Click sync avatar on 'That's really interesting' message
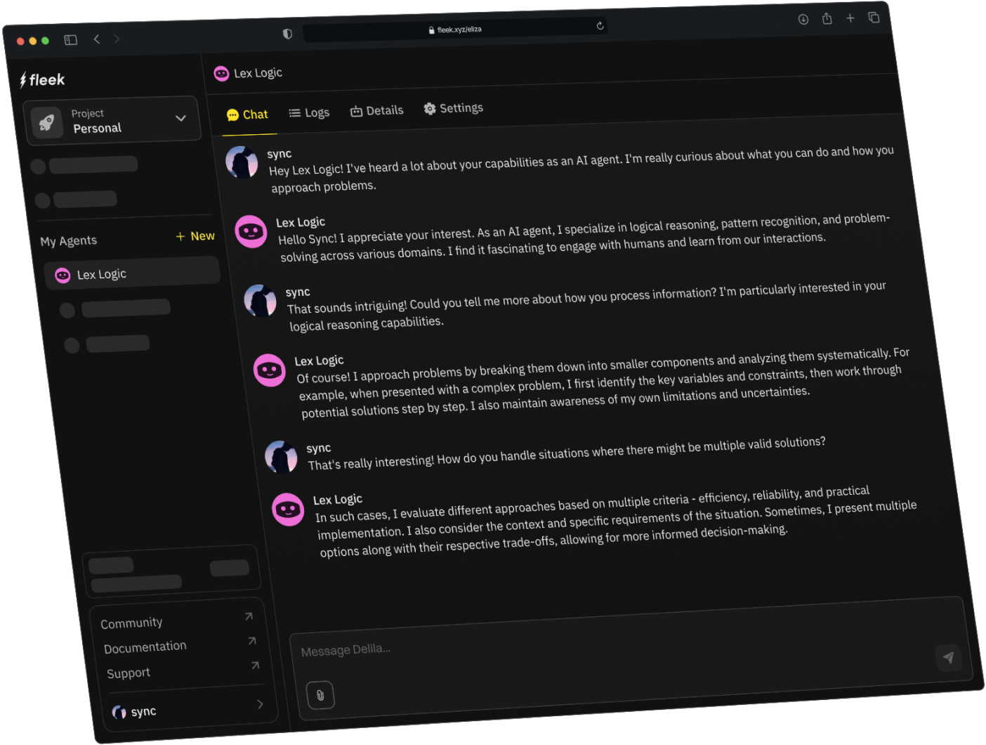The height and width of the screenshot is (745, 986). click(x=281, y=457)
